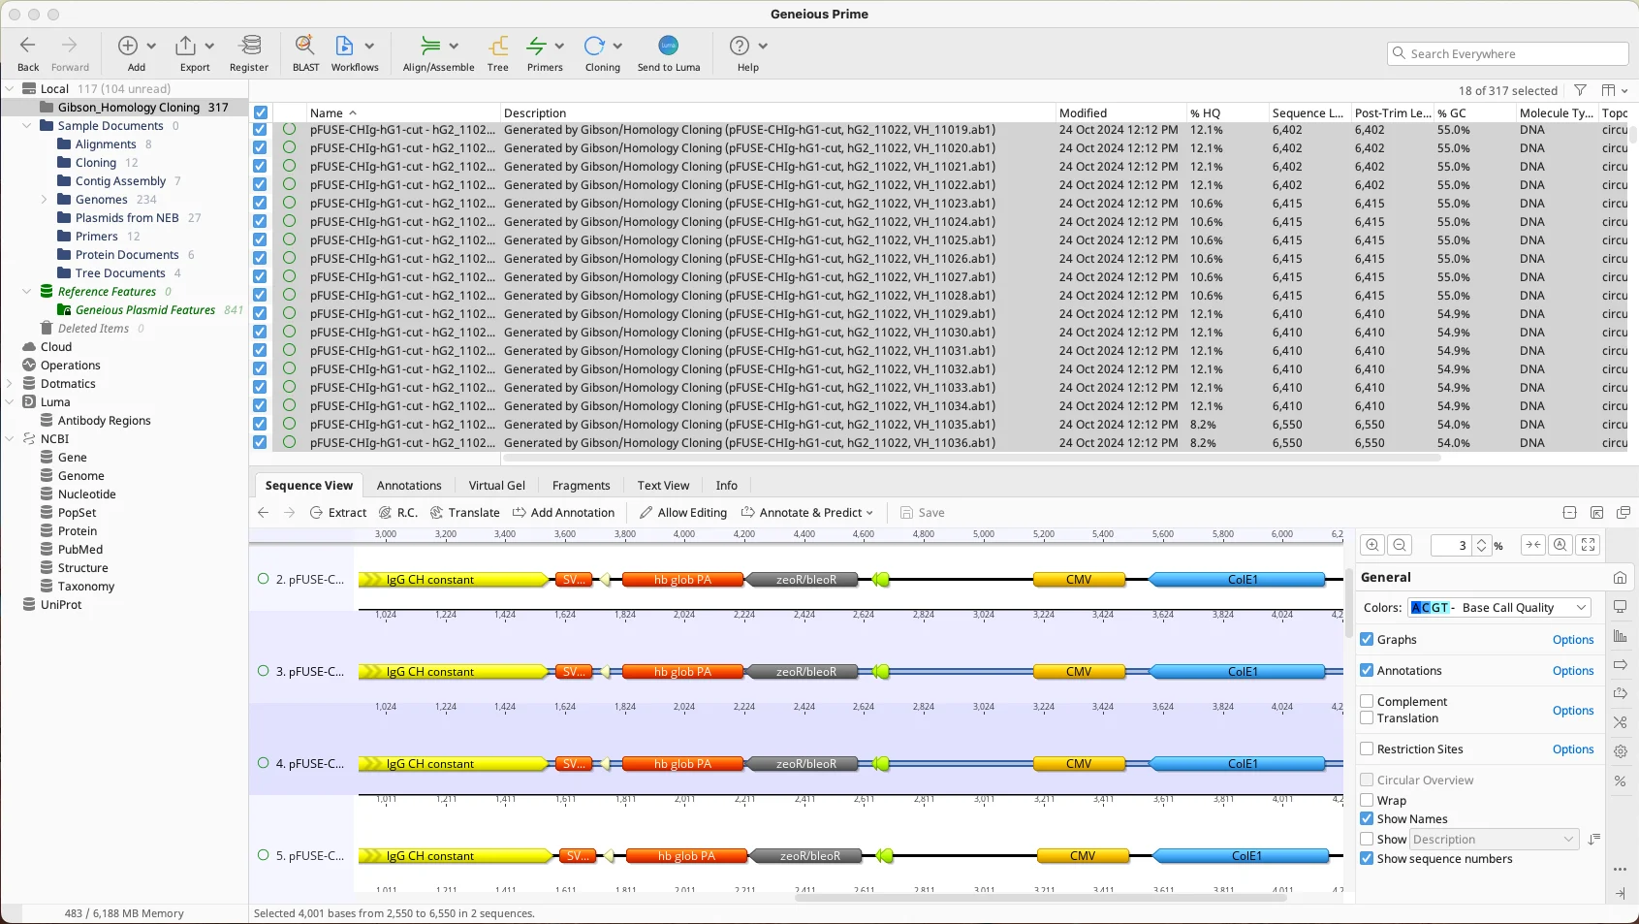1639x924 pixels.
Task: Click the Back navigation arrow in toolbar
Action: pos(28,46)
